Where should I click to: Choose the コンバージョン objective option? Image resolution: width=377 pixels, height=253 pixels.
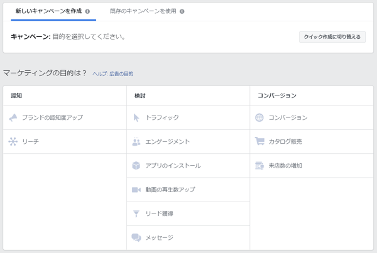pos(288,117)
